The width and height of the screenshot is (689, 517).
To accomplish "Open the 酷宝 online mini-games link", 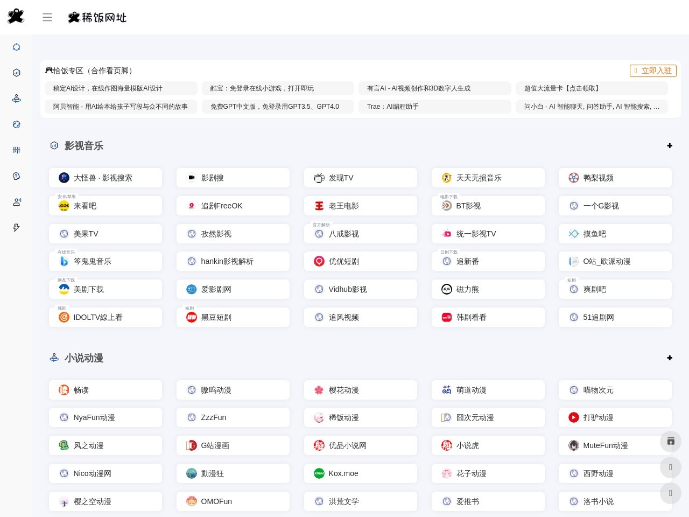I will 278,88.
